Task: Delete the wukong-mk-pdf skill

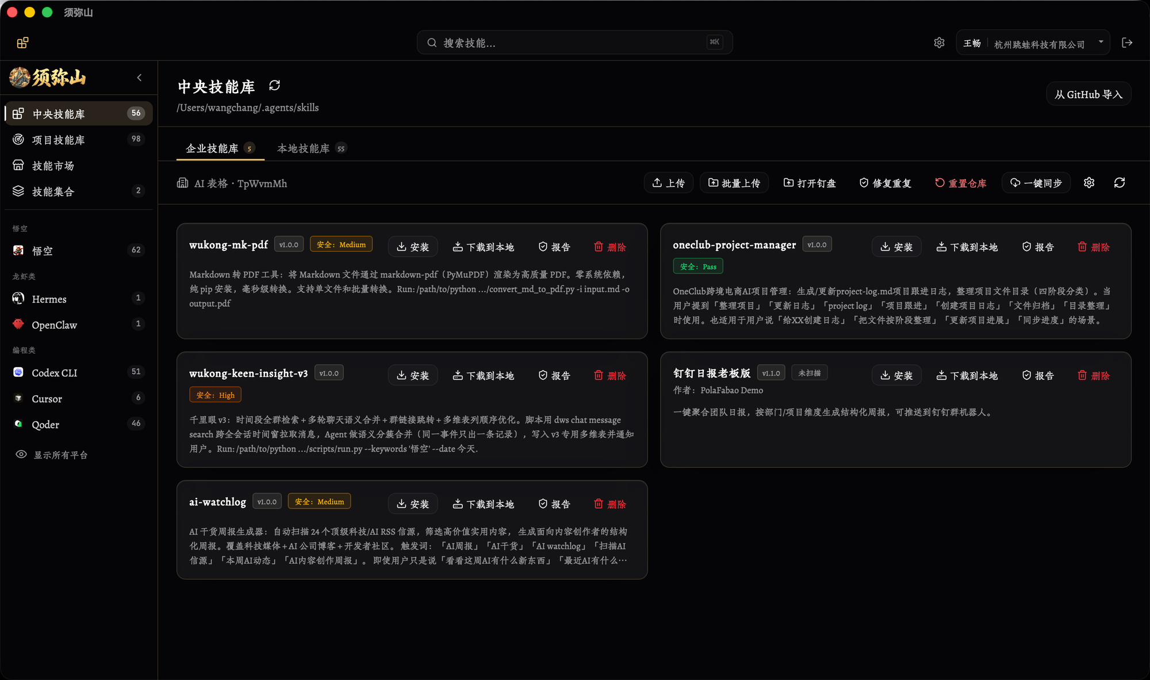Action: (x=610, y=247)
